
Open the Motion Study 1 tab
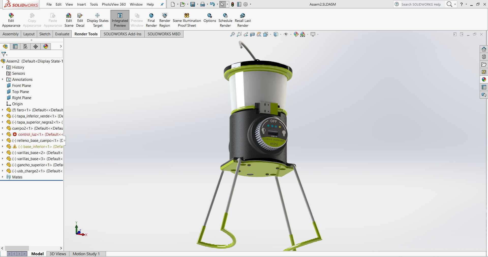point(86,254)
